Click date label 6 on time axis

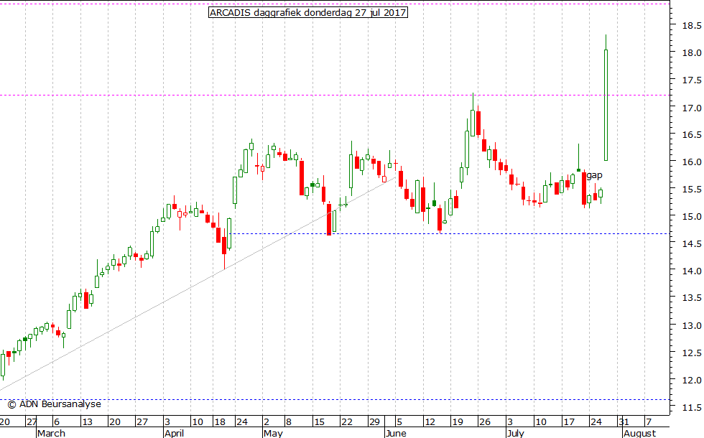(57, 422)
